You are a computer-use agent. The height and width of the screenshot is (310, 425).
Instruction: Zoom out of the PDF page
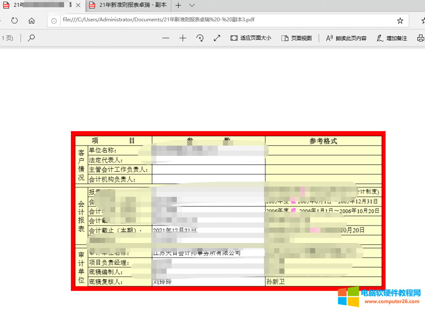[x=166, y=38]
